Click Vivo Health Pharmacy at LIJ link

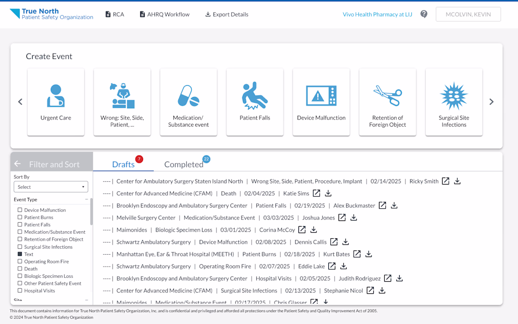tap(377, 14)
